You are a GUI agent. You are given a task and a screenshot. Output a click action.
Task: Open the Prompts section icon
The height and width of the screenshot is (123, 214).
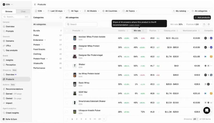[x=4, y=31]
